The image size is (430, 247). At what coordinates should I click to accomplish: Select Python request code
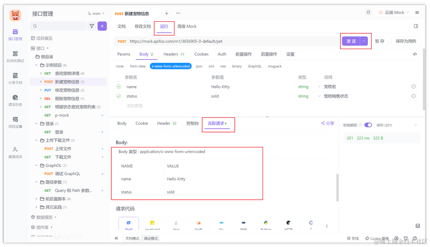tap(266, 224)
